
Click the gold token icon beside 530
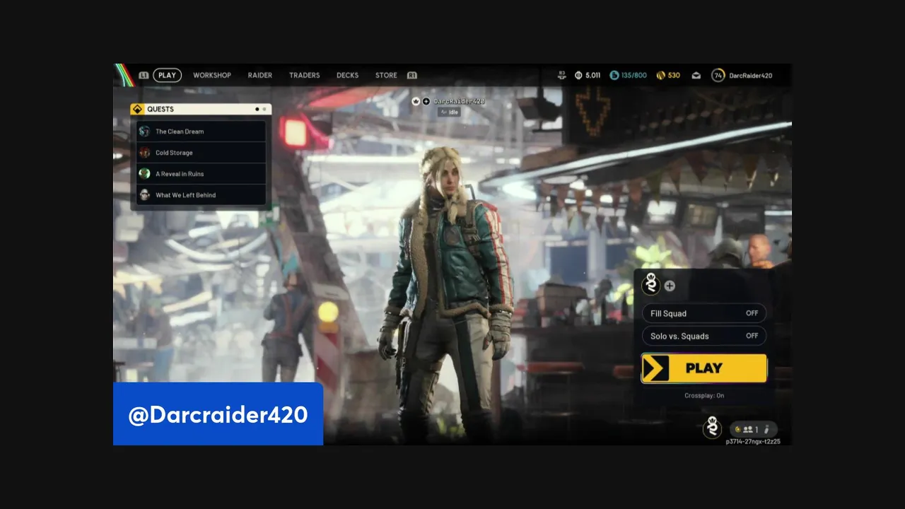click(660, 75)
